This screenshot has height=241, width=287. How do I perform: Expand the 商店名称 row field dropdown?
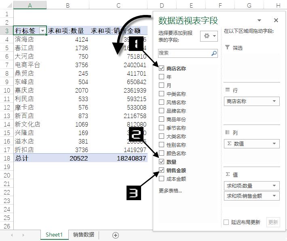pyautogui.click(x=274, y=101)
